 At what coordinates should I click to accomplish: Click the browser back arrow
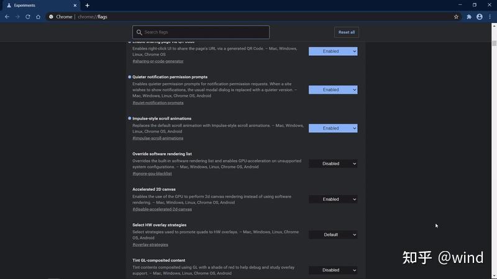(x=7, y=17)
